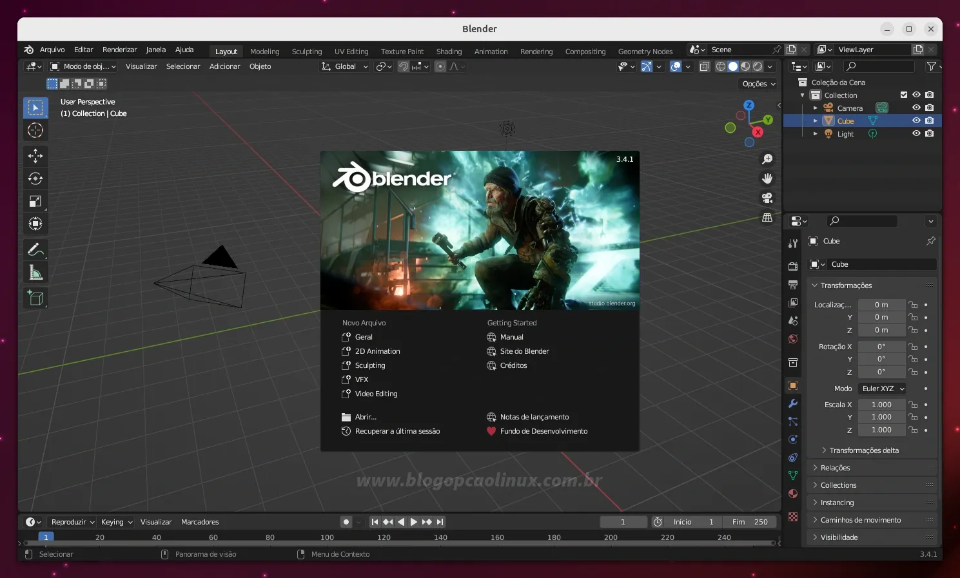The width and height of the screenshot is (960, 578).
Task: Open the World properties tab
Action: point(793,339)
